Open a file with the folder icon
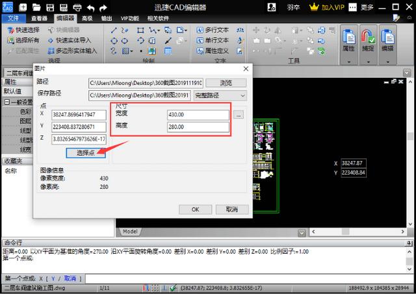Viewport: 416px width, 294px height. click(x=36, y=7)
